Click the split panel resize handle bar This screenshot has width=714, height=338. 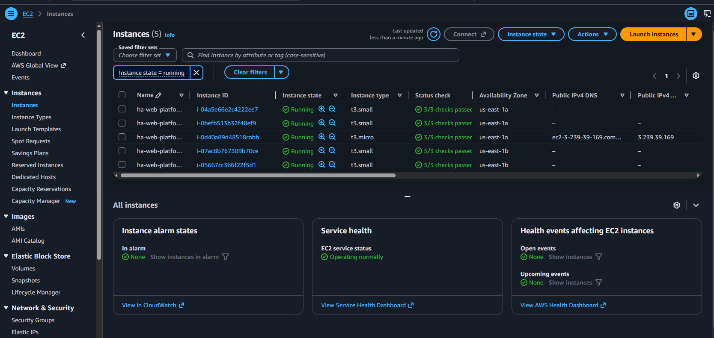pos(408,196)
